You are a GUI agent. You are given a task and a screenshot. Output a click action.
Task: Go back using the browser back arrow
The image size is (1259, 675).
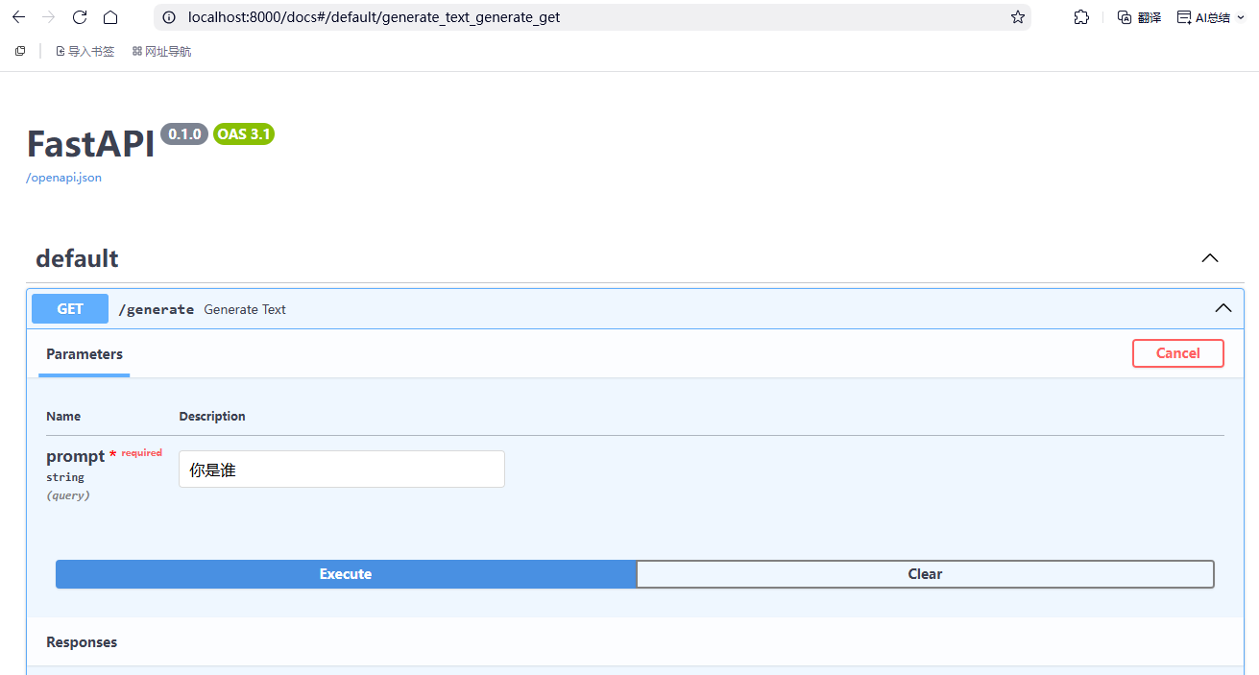tap(19, 17)
